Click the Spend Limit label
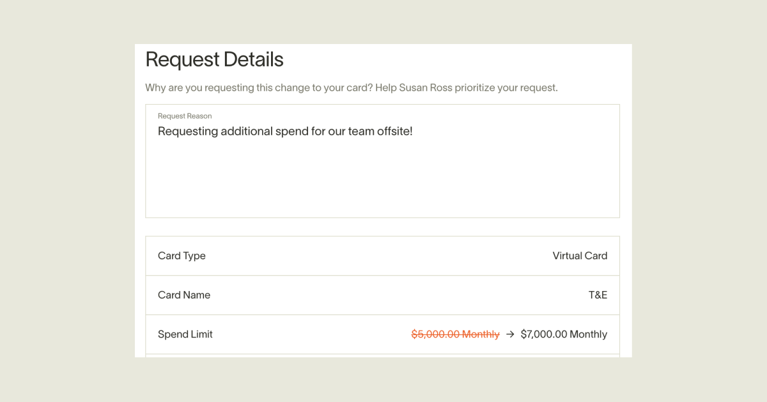 pos(185,334)
